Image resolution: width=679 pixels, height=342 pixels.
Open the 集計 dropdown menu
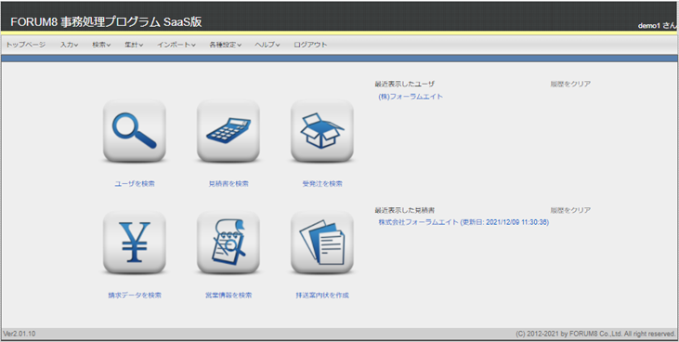point(134,45)
